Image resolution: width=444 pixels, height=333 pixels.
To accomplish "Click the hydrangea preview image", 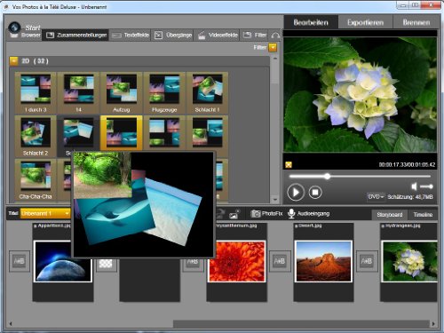I will tap(360, 95).
